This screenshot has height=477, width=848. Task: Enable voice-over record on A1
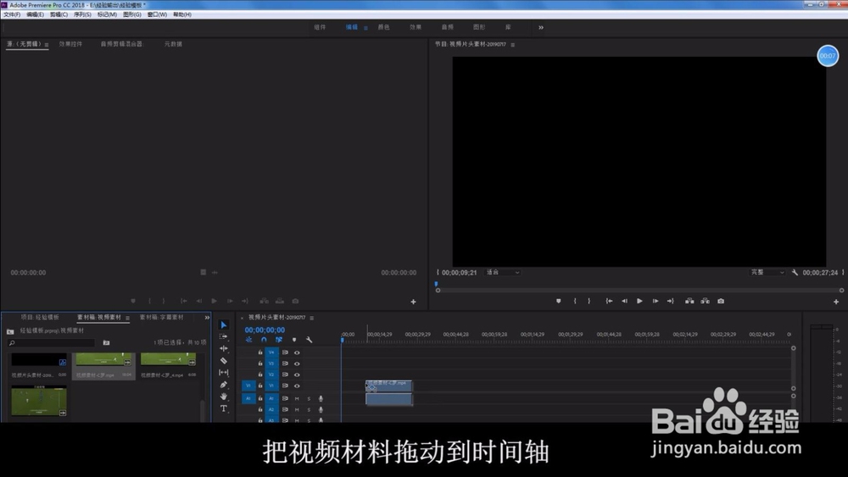(x=321, y=399)
